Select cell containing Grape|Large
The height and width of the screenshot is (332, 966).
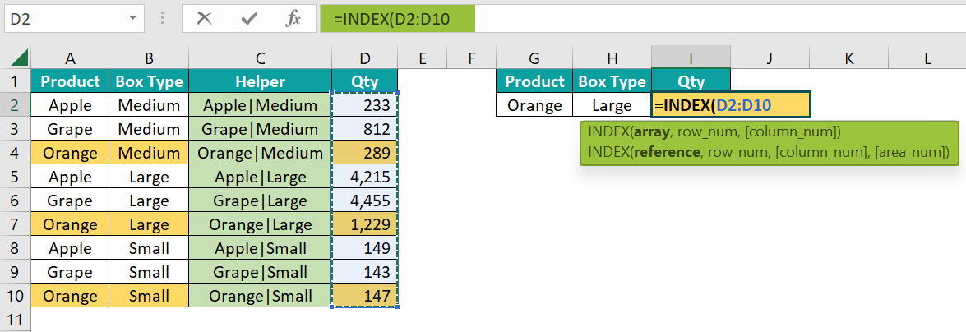[x=260, y=201]
